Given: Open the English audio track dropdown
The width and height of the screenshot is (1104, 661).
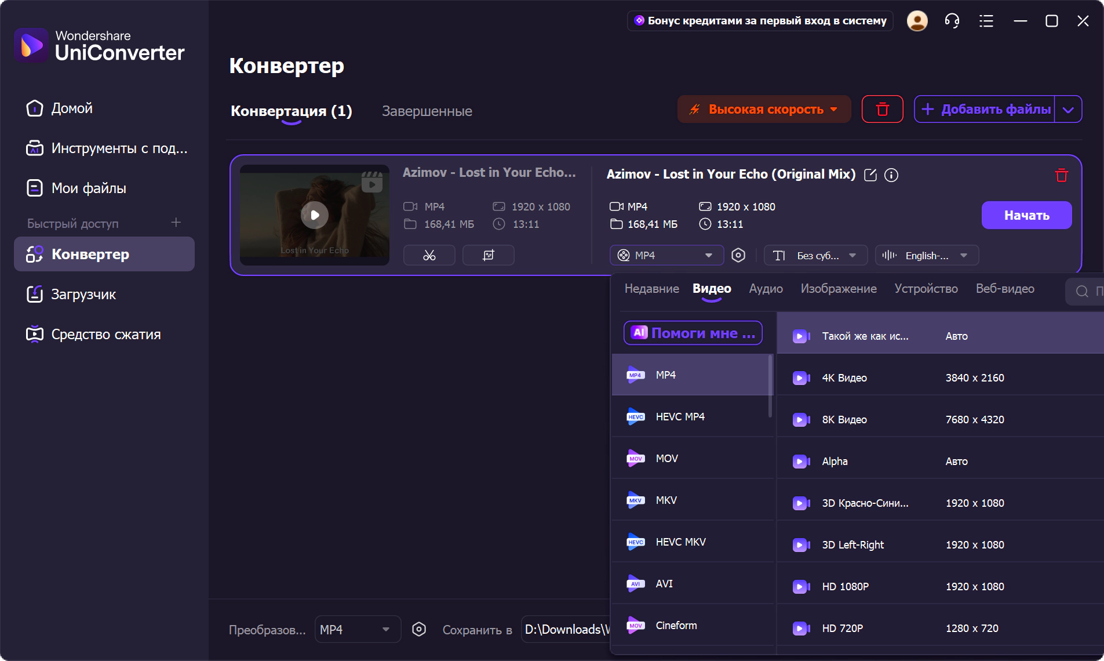Looking at the screenshot, I should [927, 255].
